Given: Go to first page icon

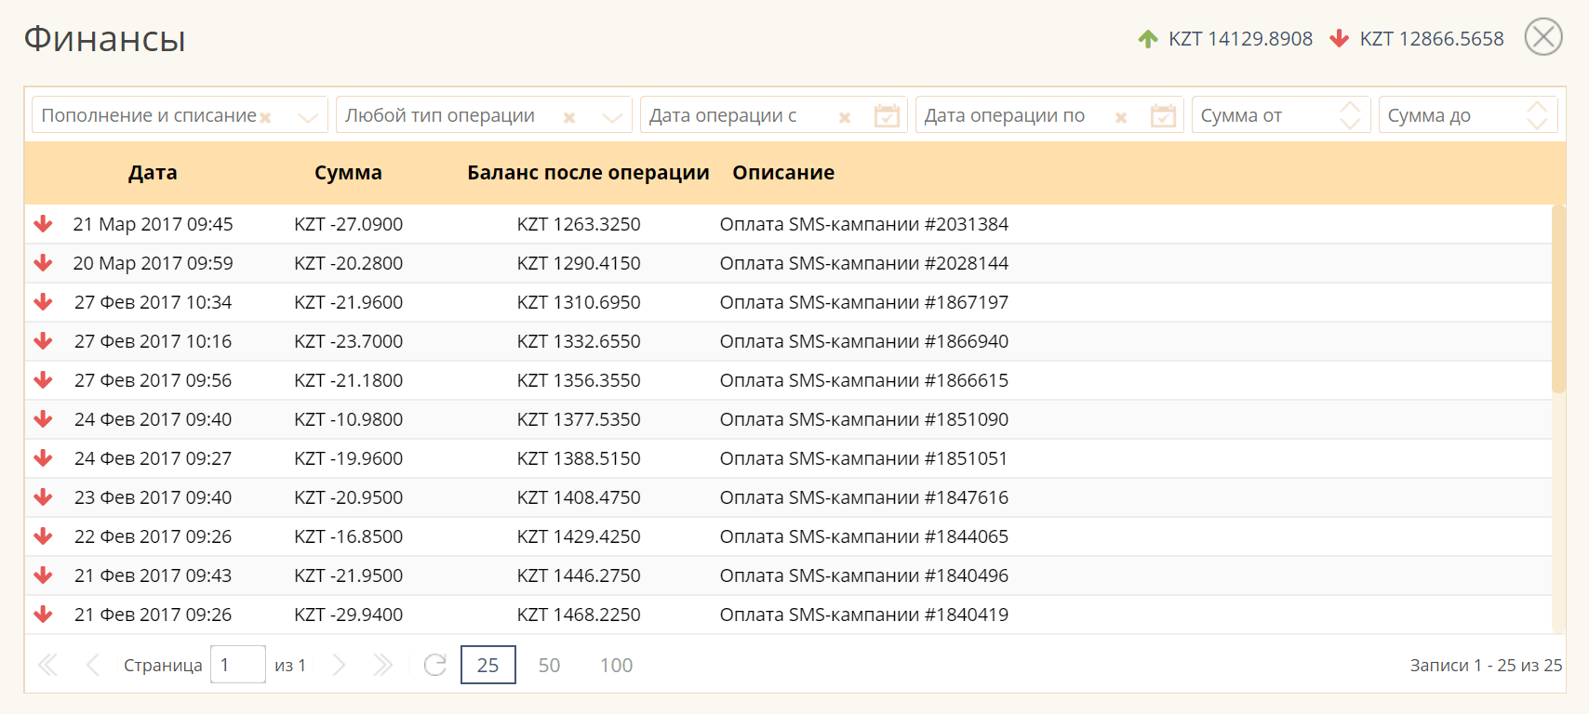Looking at the screenshot, I should click(x=47, y=665).
